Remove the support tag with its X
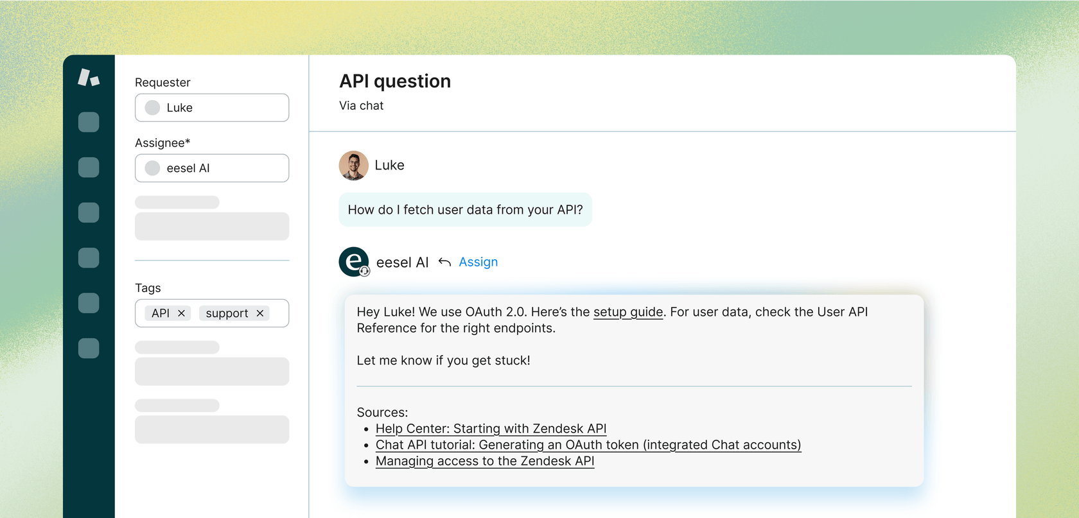Screen dimensions: 1079x518 pyautogui.click(x=260, y=313)
